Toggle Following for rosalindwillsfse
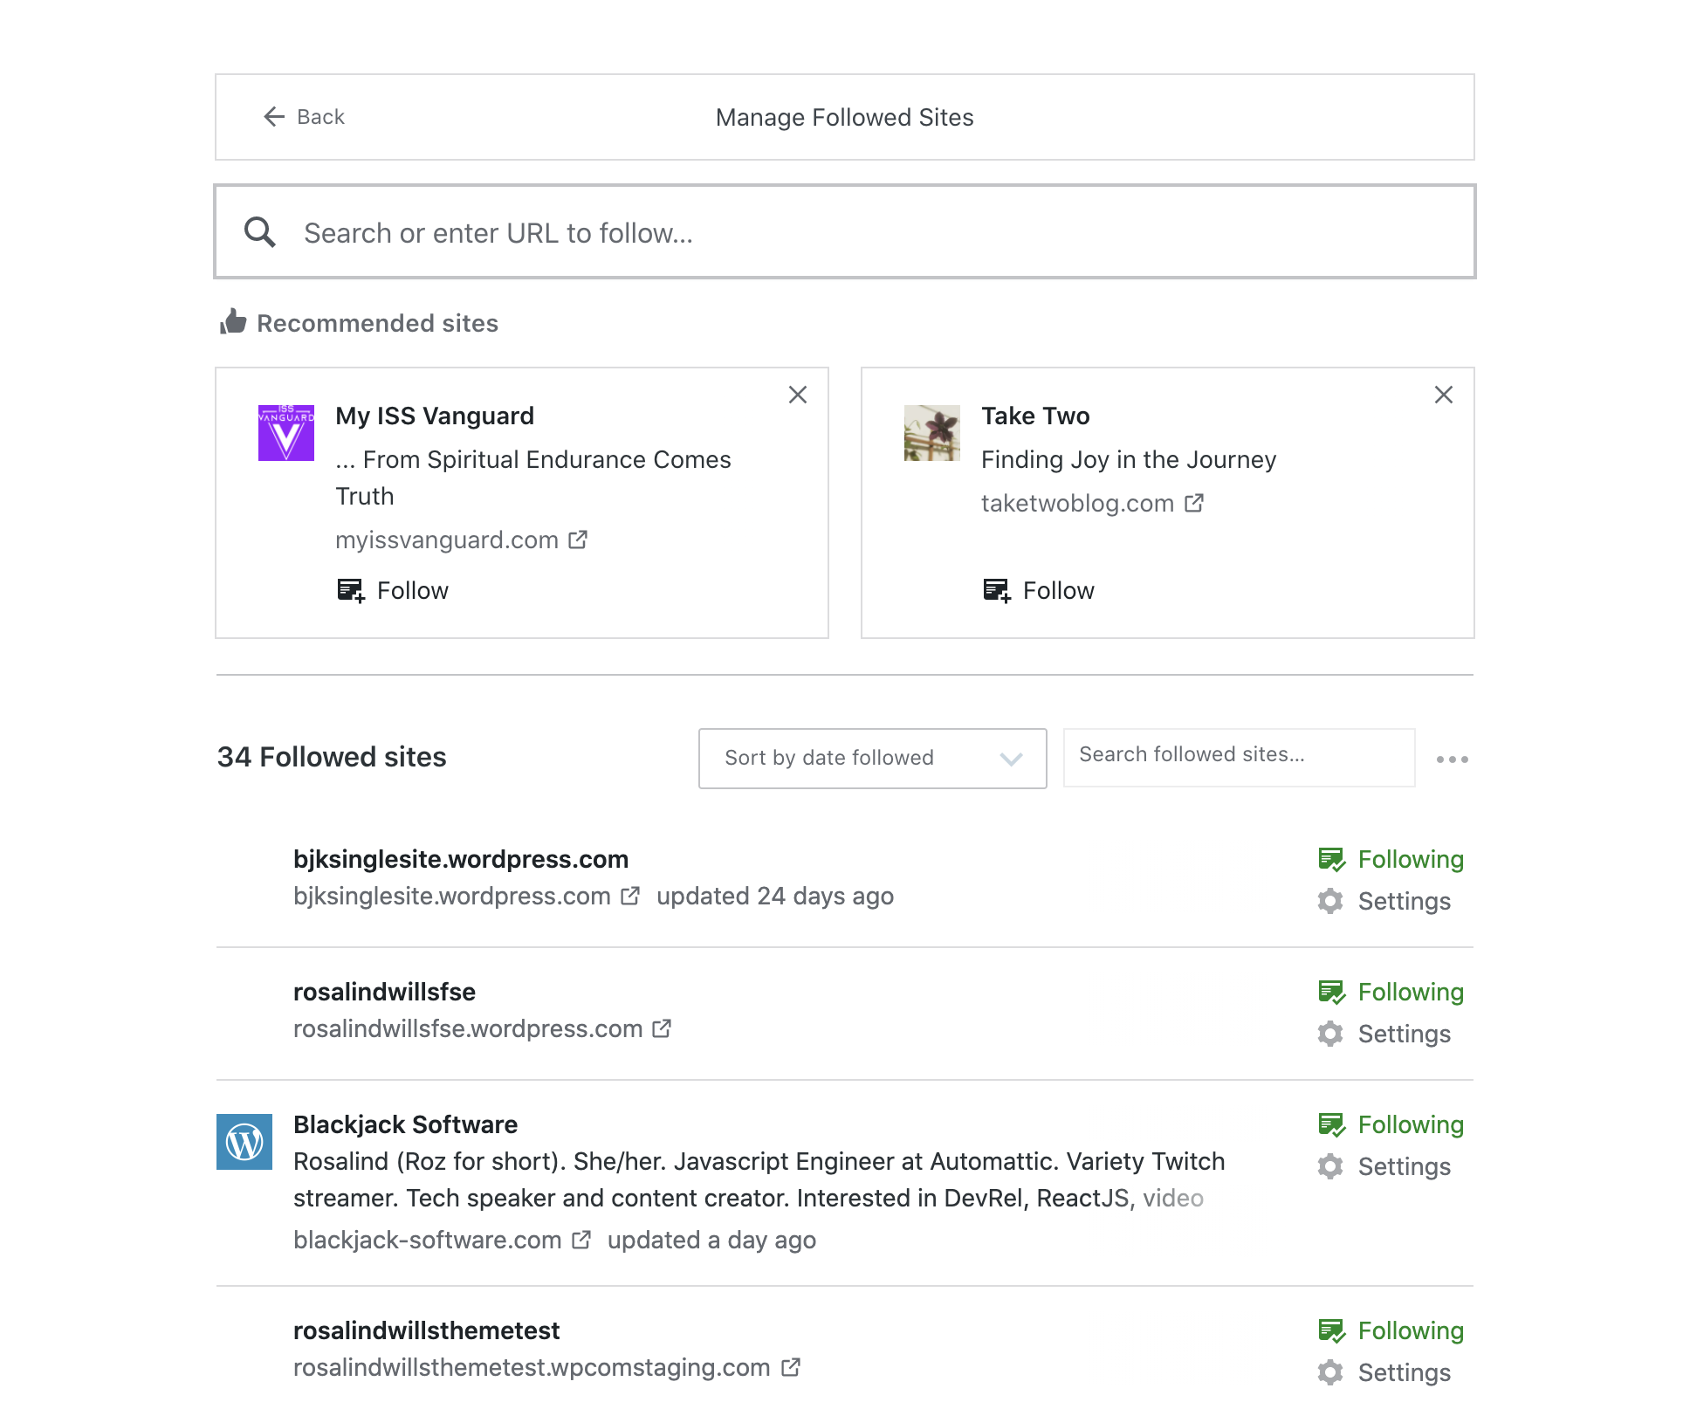1683x1409 pixels. click(1391, 993)
